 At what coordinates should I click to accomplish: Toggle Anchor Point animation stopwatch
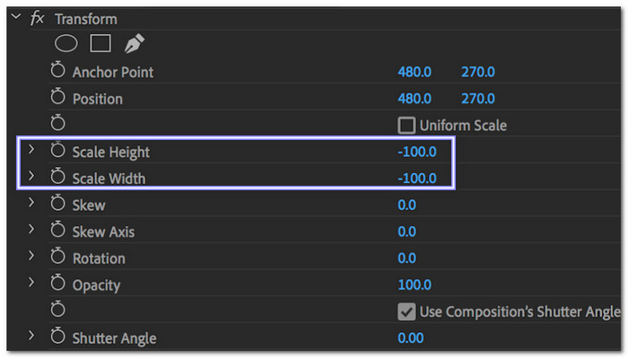pos(57,70)
